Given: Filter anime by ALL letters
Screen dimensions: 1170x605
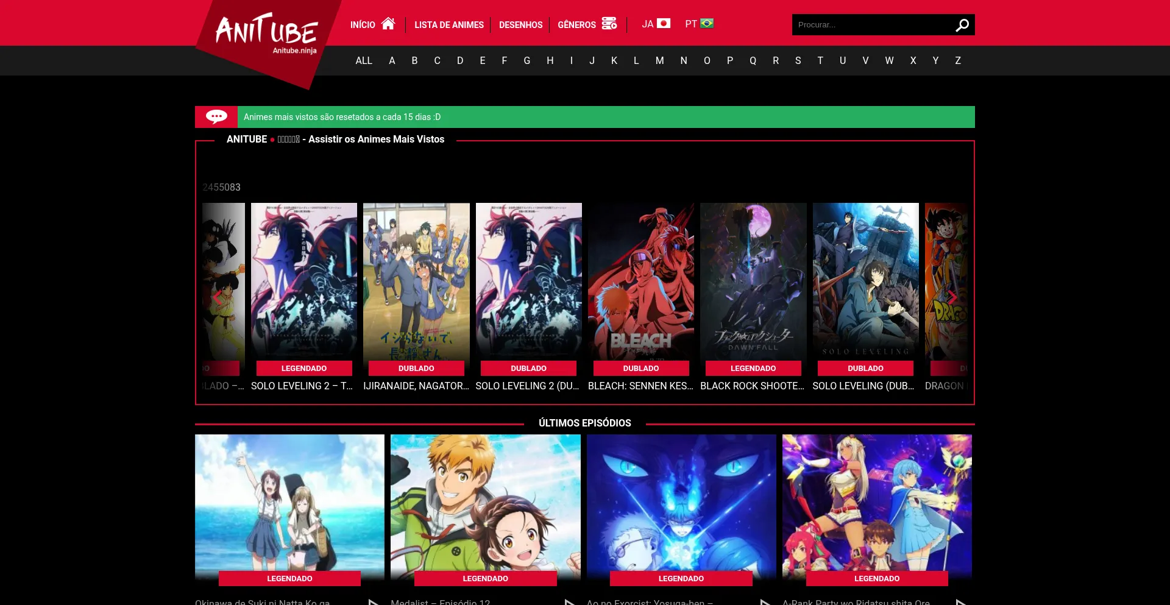Looking at the screenshot, I should coord(364,61).
